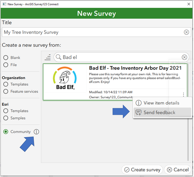Choose View item details from menu
Viewport: 194px width, 177px height.
pos(162,103)
